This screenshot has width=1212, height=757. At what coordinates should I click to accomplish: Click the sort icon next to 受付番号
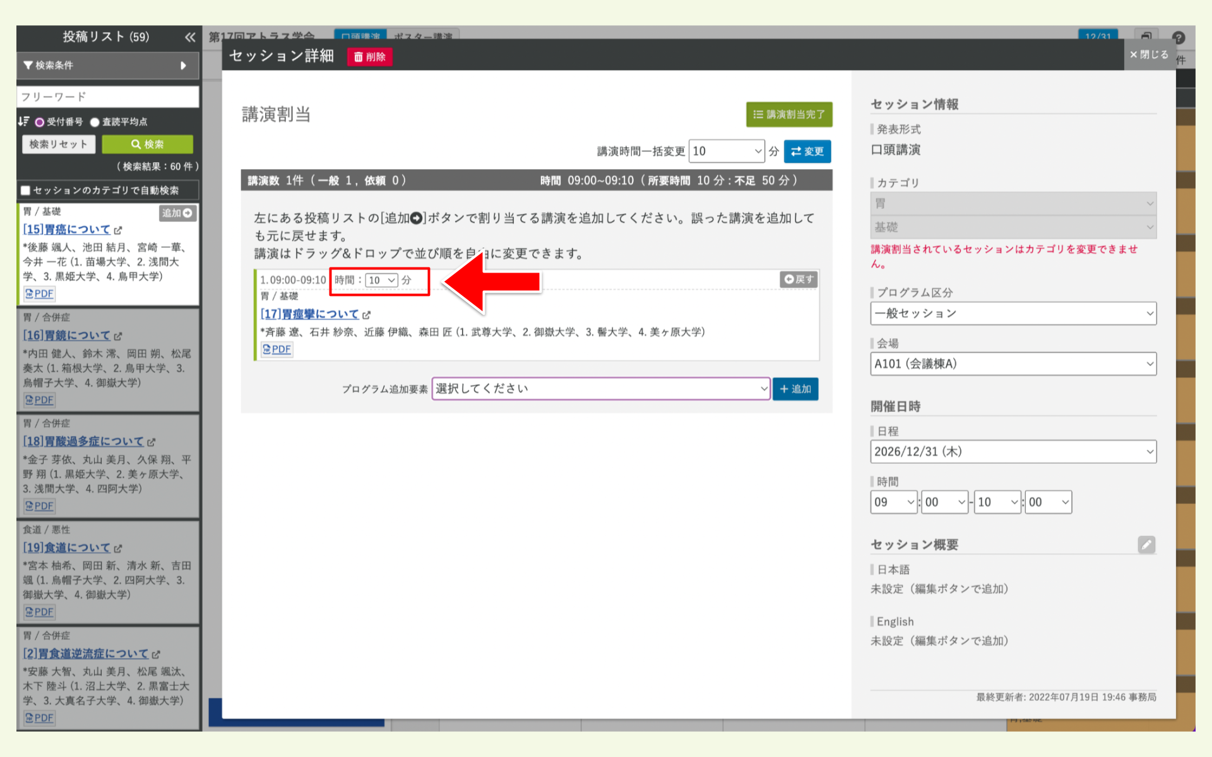pyautogui.click(x=25, y=122)
